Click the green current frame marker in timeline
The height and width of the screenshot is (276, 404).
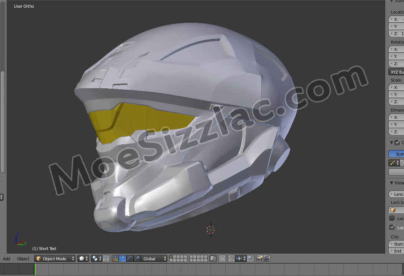(x=35, y=269)
